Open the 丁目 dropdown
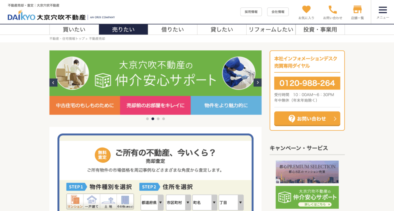The image size is (394, 211). 231,203
